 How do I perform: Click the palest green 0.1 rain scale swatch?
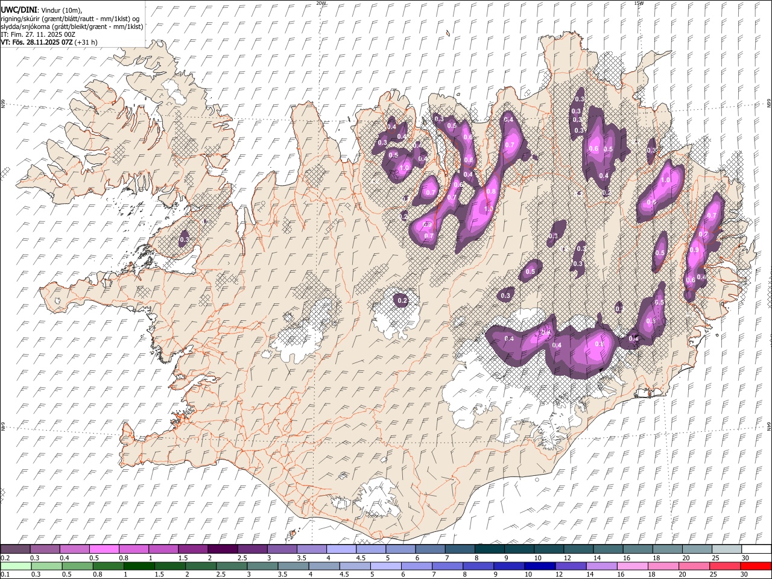pos(16,566)
